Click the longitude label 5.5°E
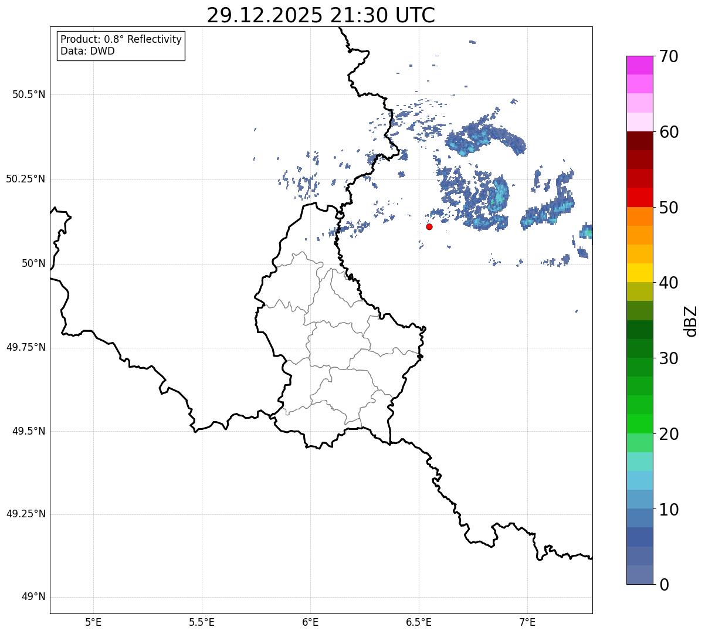This screenshot has height=634, width=705. (202, 622)
